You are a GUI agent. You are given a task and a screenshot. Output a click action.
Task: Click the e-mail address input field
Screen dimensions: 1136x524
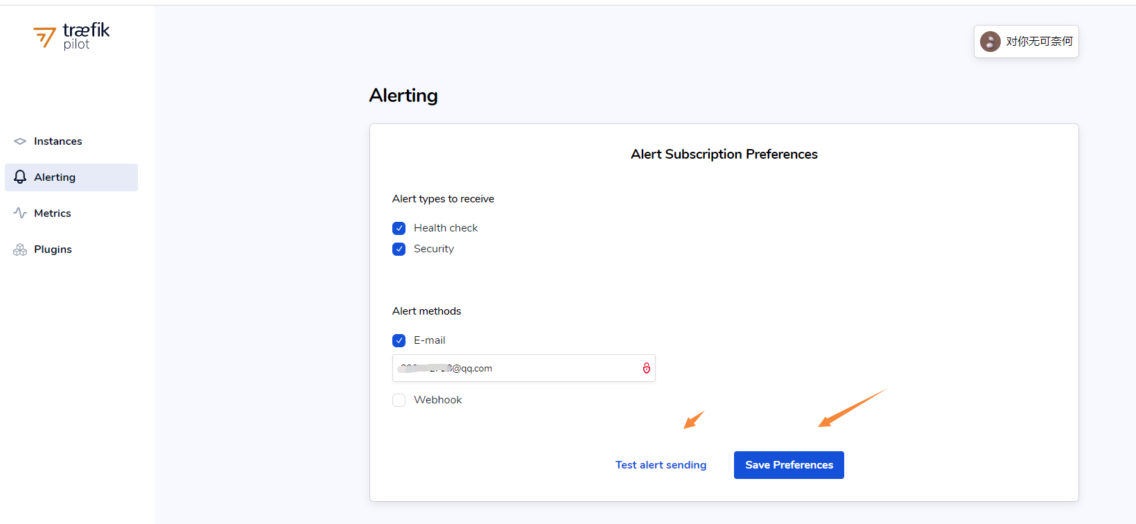[523, 368]
